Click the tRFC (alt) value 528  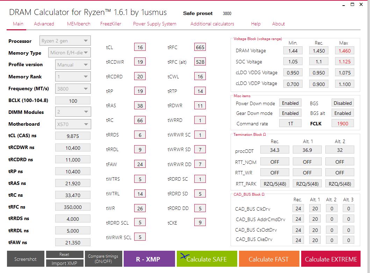[200, 62]
